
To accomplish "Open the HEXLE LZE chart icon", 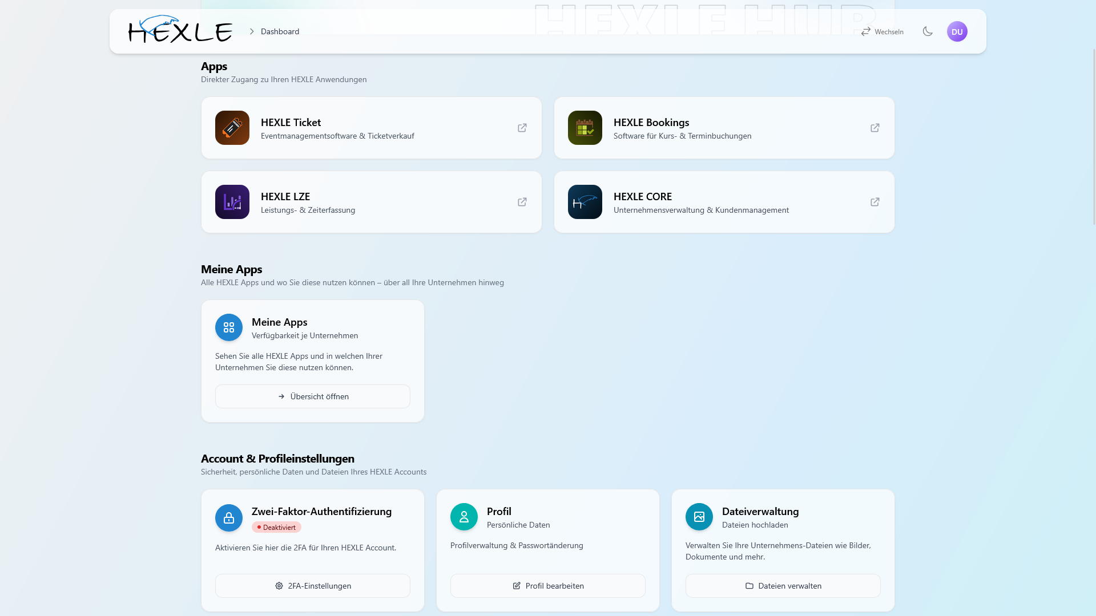I will point(232,202).
